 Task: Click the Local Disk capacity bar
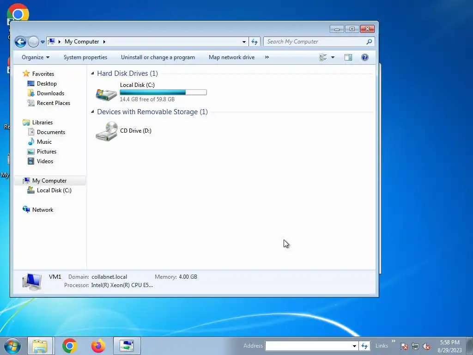tap(163, 92)
